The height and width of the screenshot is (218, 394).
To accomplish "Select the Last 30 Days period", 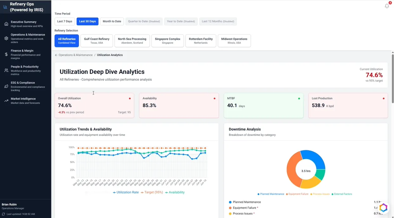I will point(88,21).
